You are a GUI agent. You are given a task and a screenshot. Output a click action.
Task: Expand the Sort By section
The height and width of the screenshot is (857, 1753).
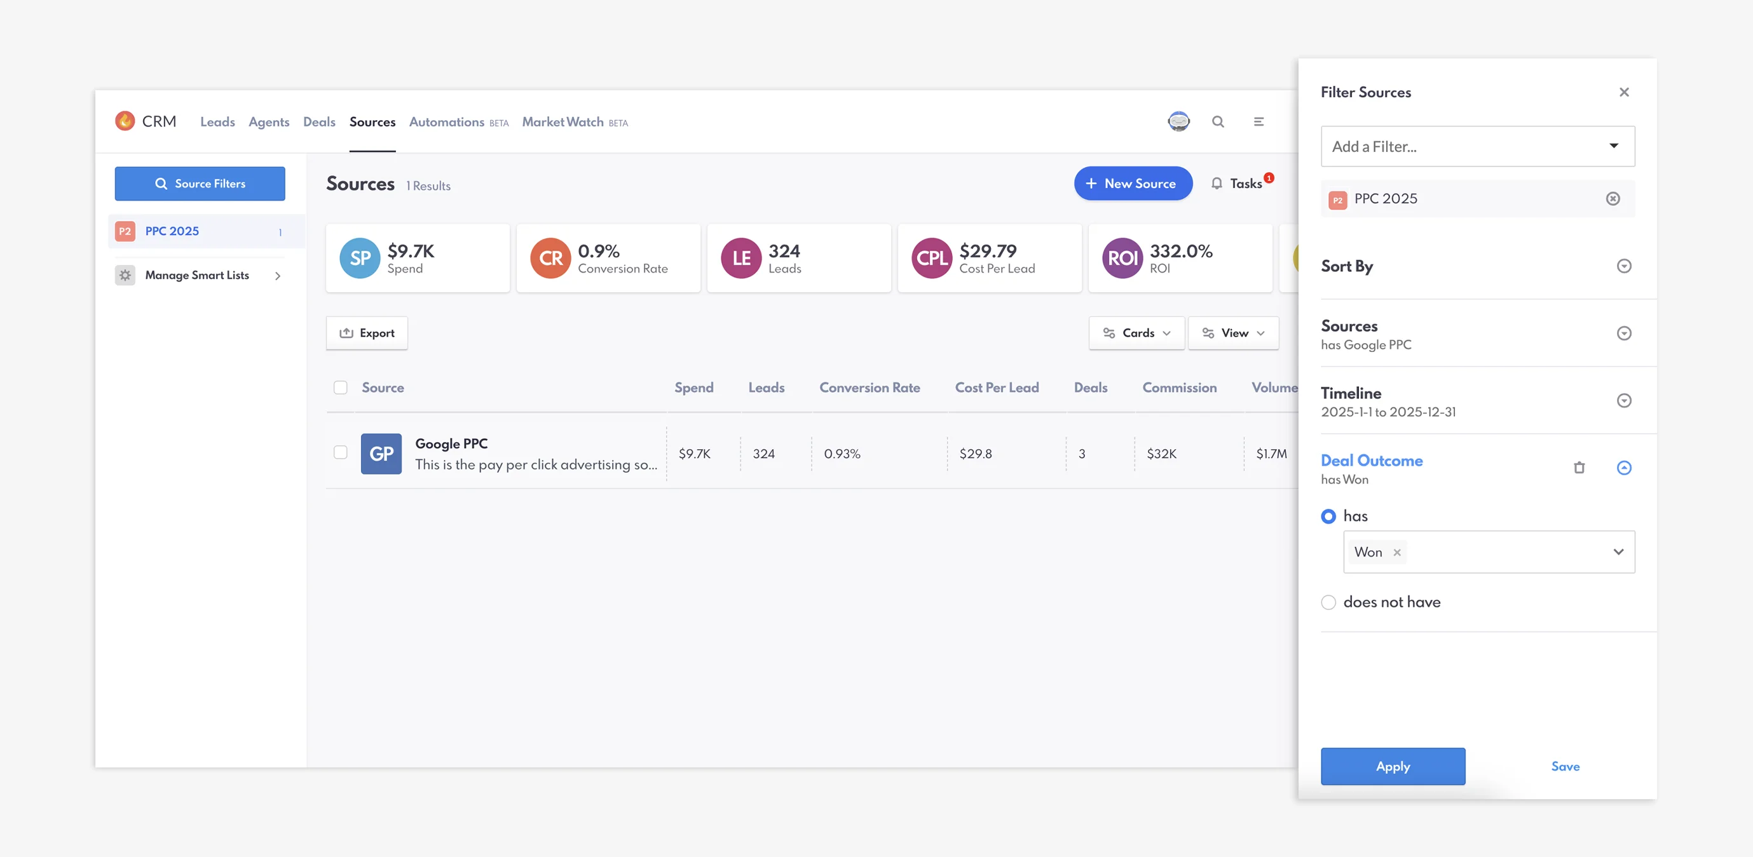(x=1623, y=266)
